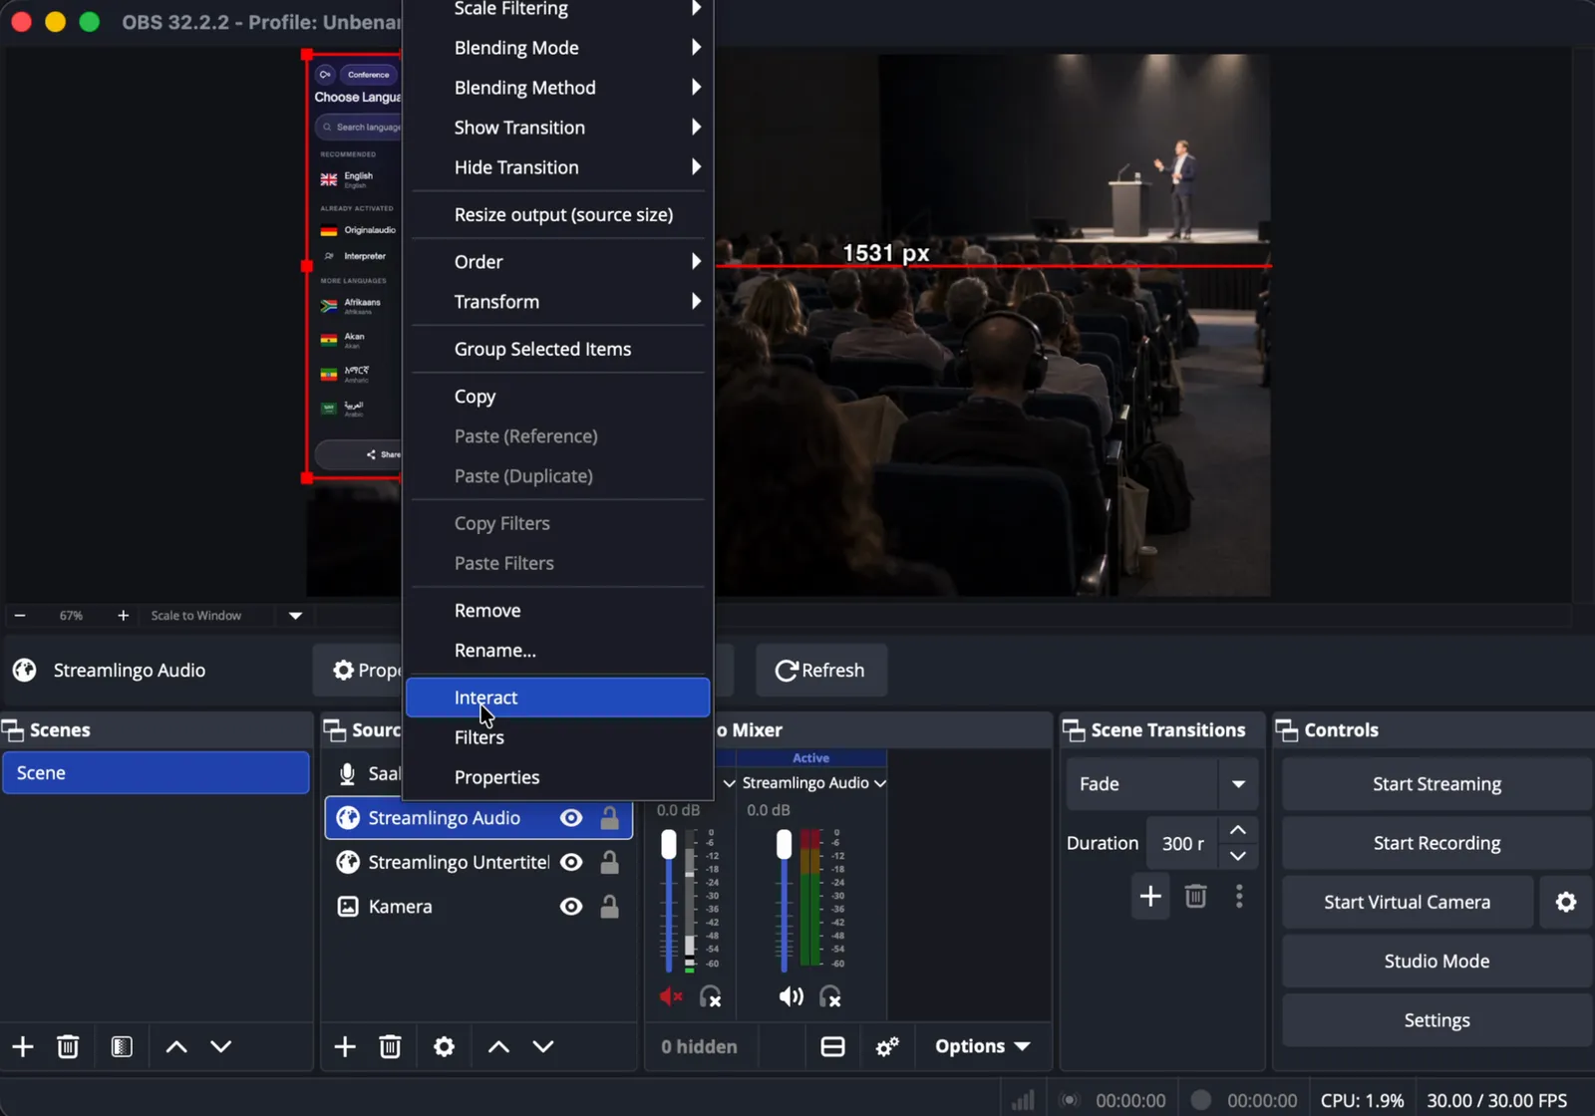Unmute the red muted speaker icon
This screenshot has height=1116, width=1595.
tap(671, 996)
